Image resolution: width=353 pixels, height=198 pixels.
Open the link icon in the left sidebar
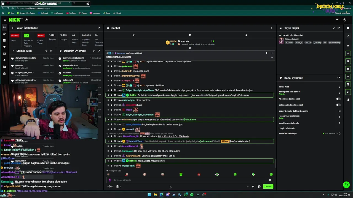[x=4, y=34]
